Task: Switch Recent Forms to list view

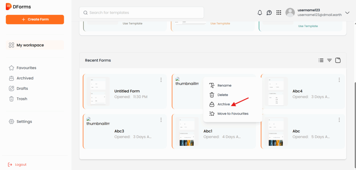Action: pos(321,60)
